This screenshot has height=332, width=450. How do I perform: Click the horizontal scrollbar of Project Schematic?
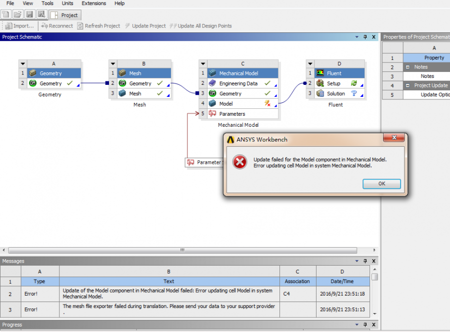point(182,250)
